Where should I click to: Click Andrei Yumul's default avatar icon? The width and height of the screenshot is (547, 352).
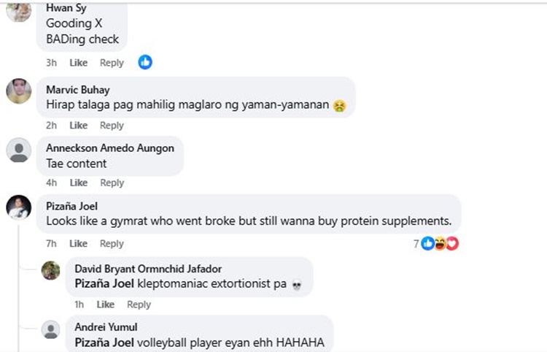coord(51,329)
